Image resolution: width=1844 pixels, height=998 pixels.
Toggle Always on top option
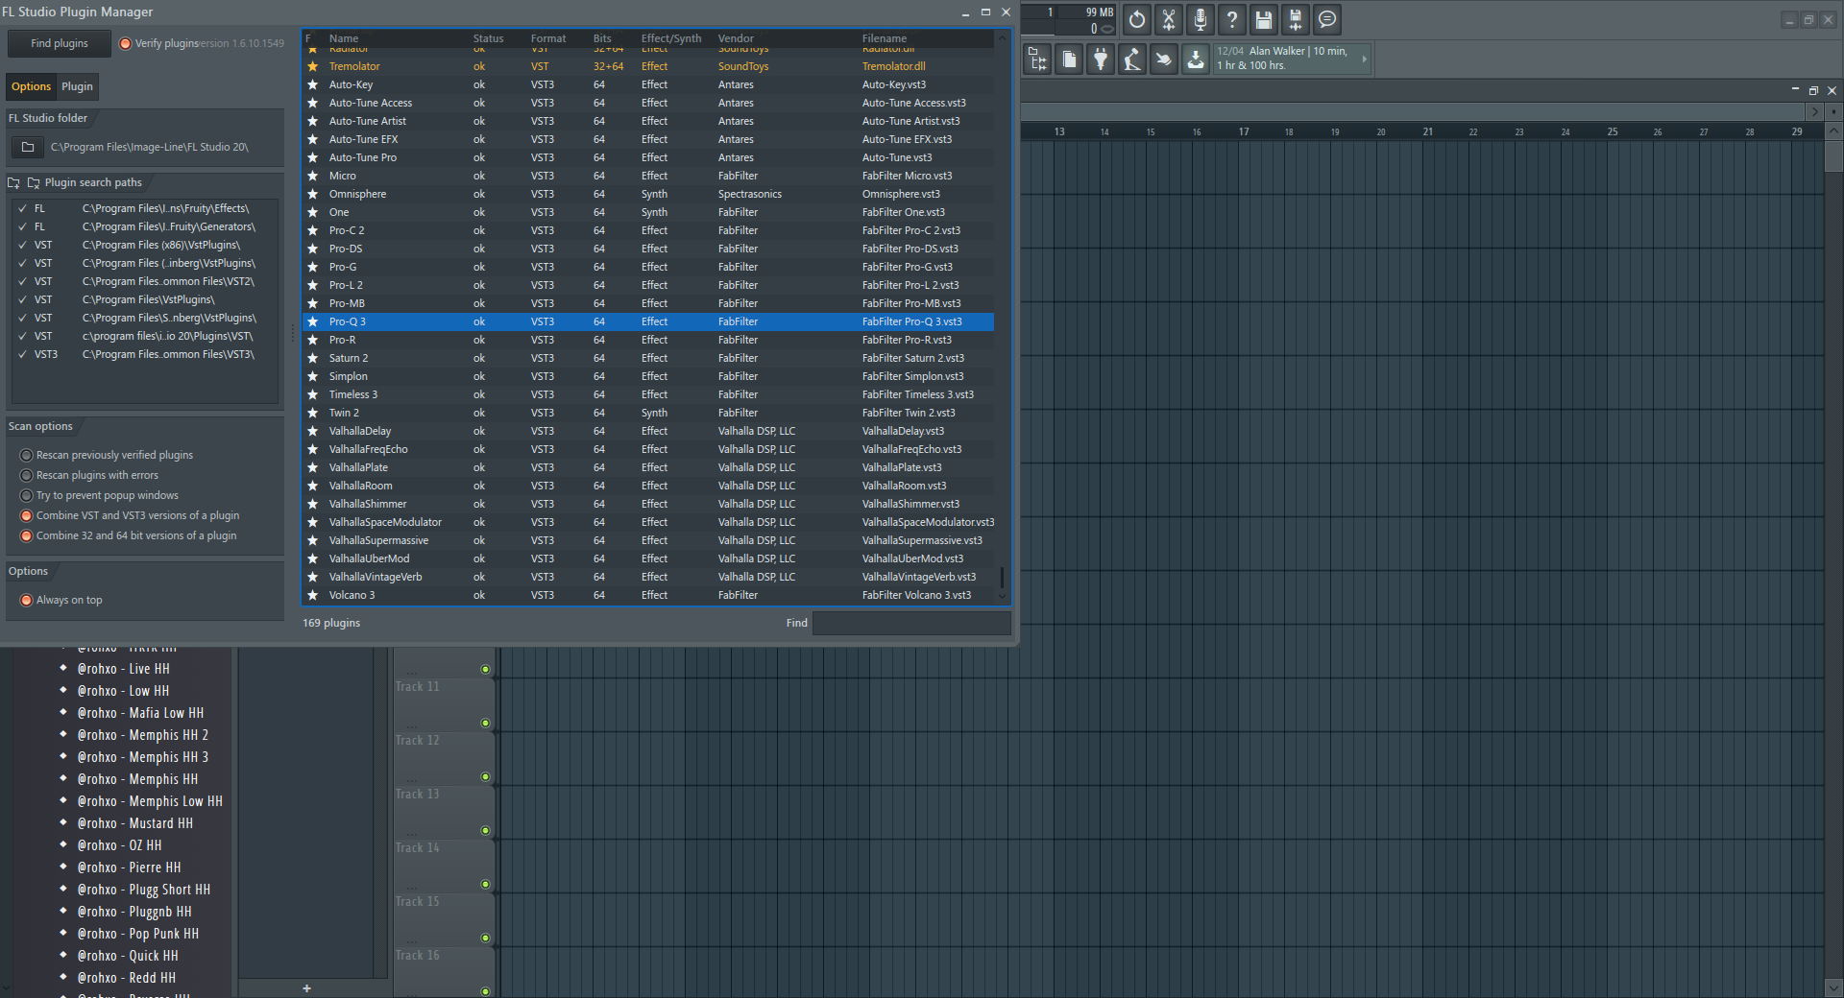tap(27, 600)
